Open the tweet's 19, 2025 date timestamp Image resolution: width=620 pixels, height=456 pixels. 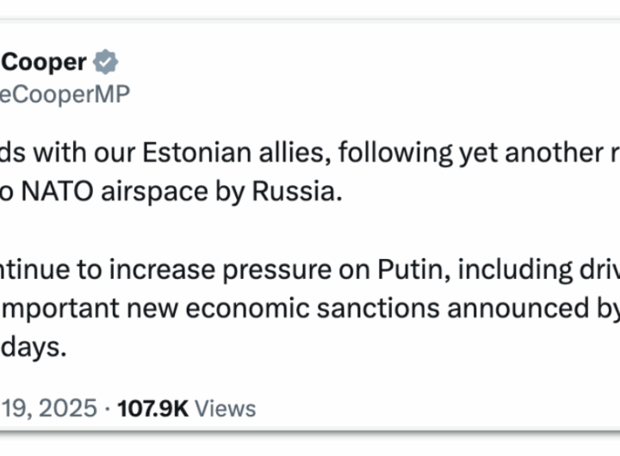point(48,408)
